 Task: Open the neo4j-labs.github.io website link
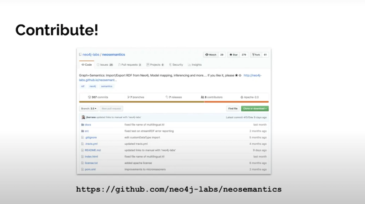tap(252, 75)
